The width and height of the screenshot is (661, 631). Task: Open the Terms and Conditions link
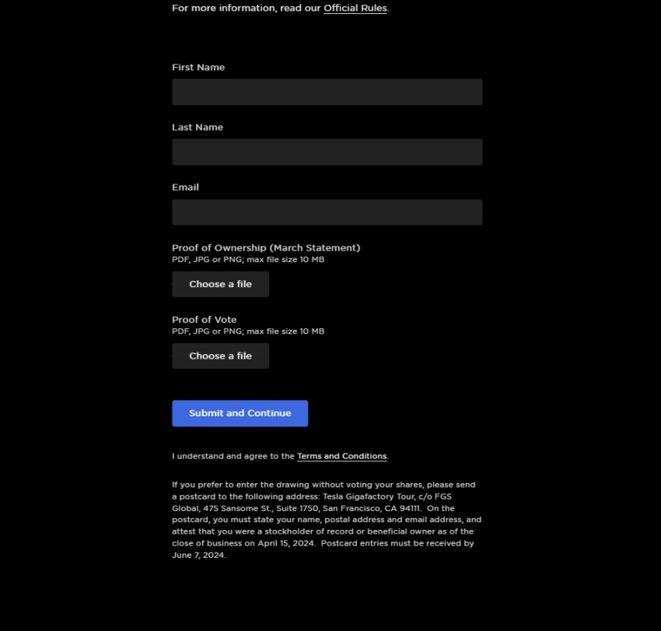pos(342,456)
